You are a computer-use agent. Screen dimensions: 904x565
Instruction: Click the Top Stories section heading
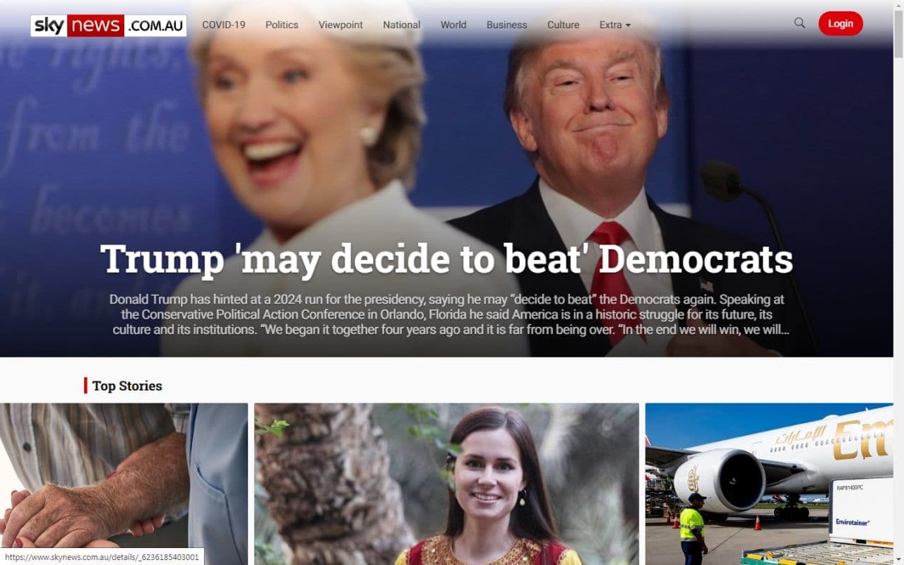pos(127,386)
